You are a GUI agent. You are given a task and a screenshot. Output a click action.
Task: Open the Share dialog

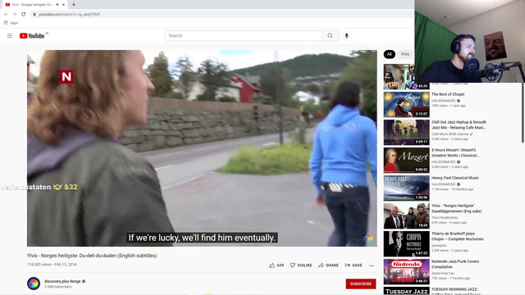pyautogui.click(x=328, y=265)
